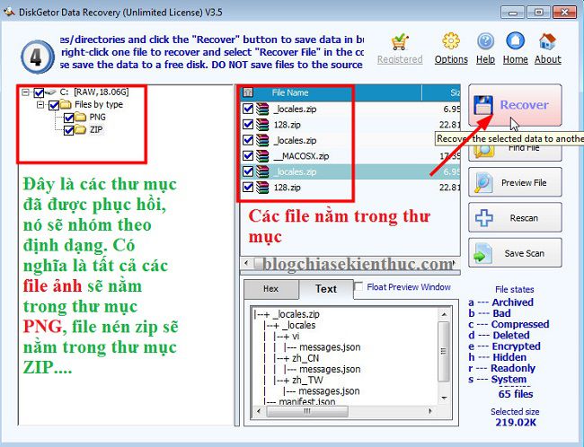Image resolution: width=584 pixels, height=447 pixels.
Task: Click the Files by type folder icon
Action: pos(66,105)
